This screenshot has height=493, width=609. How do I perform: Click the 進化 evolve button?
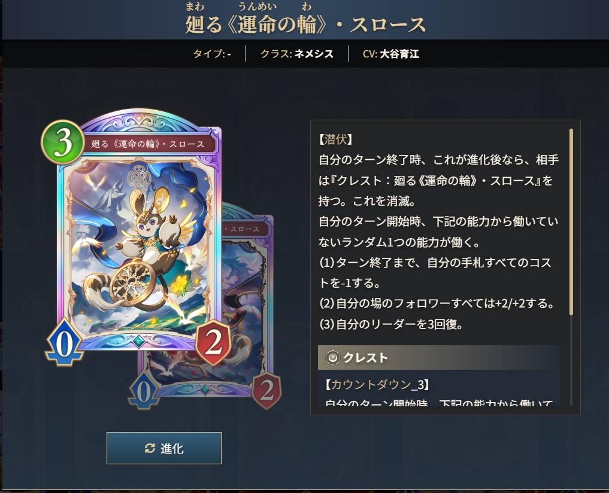[x=164, y=448]
